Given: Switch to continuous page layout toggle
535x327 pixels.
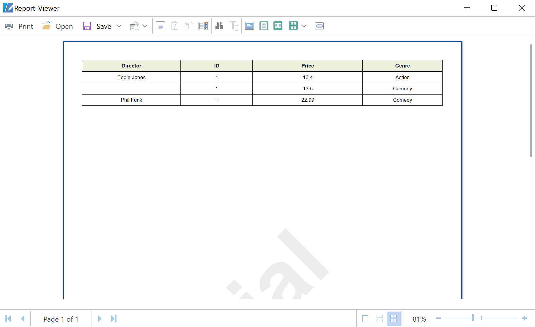Looking at the screenshot, I should tap(380, 319).
